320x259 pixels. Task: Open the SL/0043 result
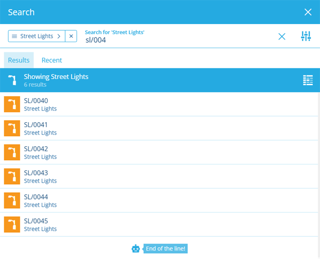click(x=159, y=176)
